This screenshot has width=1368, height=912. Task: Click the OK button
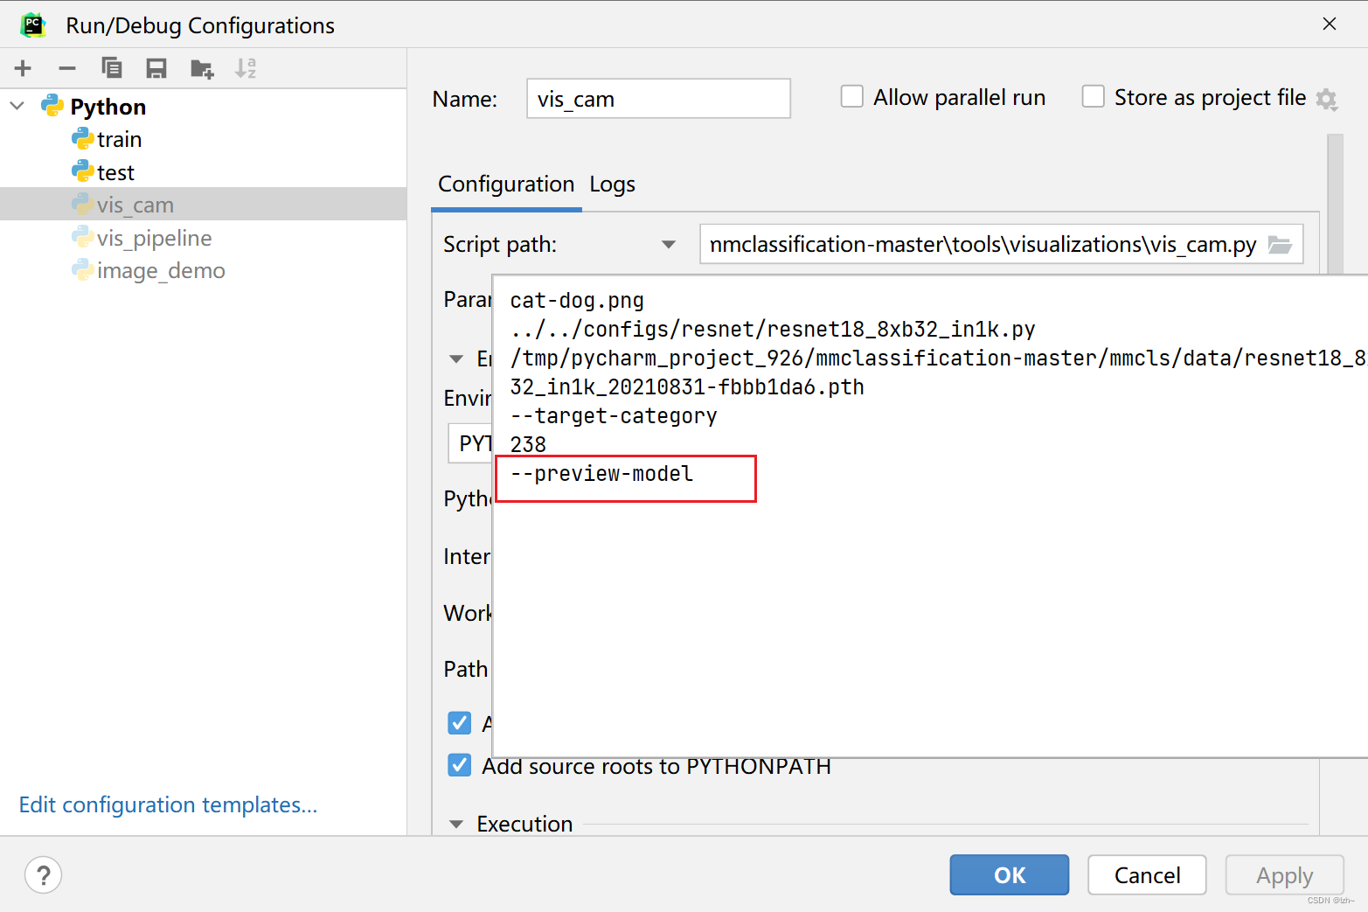click(x=1009, y=874)
